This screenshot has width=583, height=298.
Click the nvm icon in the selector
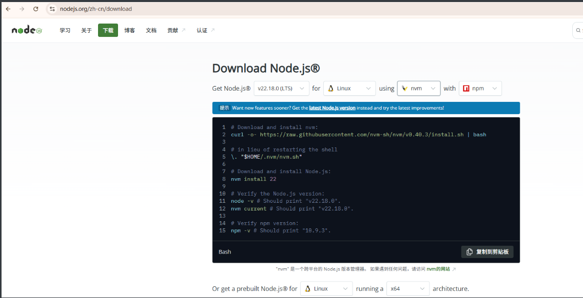click(404, 88)
